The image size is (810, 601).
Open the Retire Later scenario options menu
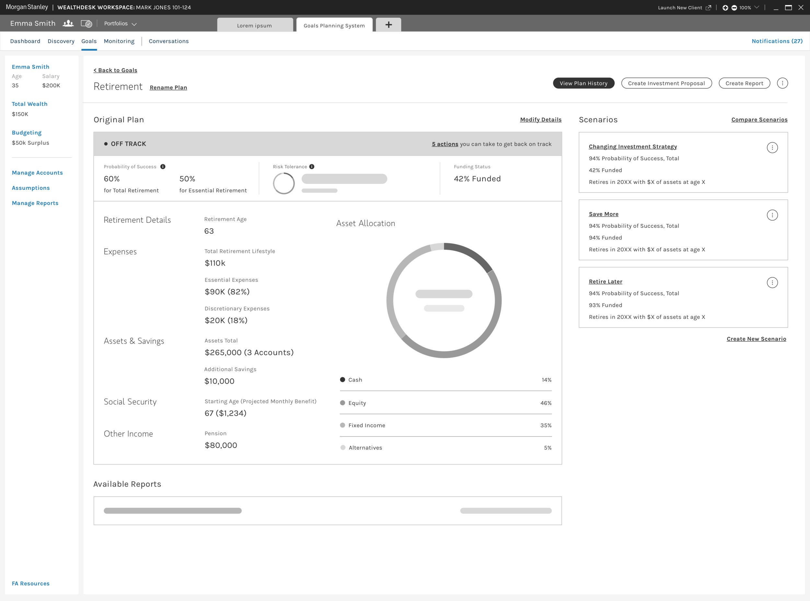(x=772, y=282)
